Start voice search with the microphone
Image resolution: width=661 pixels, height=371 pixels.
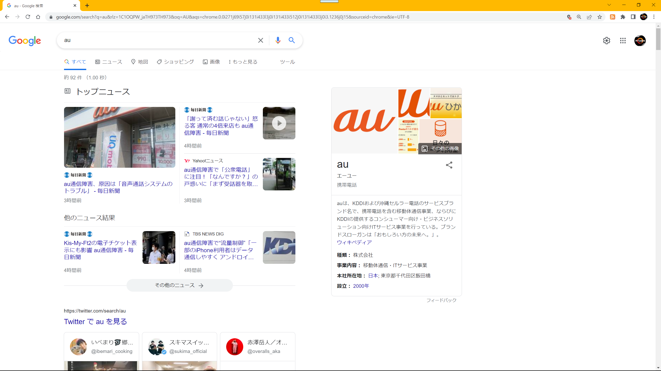[x=278, y=40]
